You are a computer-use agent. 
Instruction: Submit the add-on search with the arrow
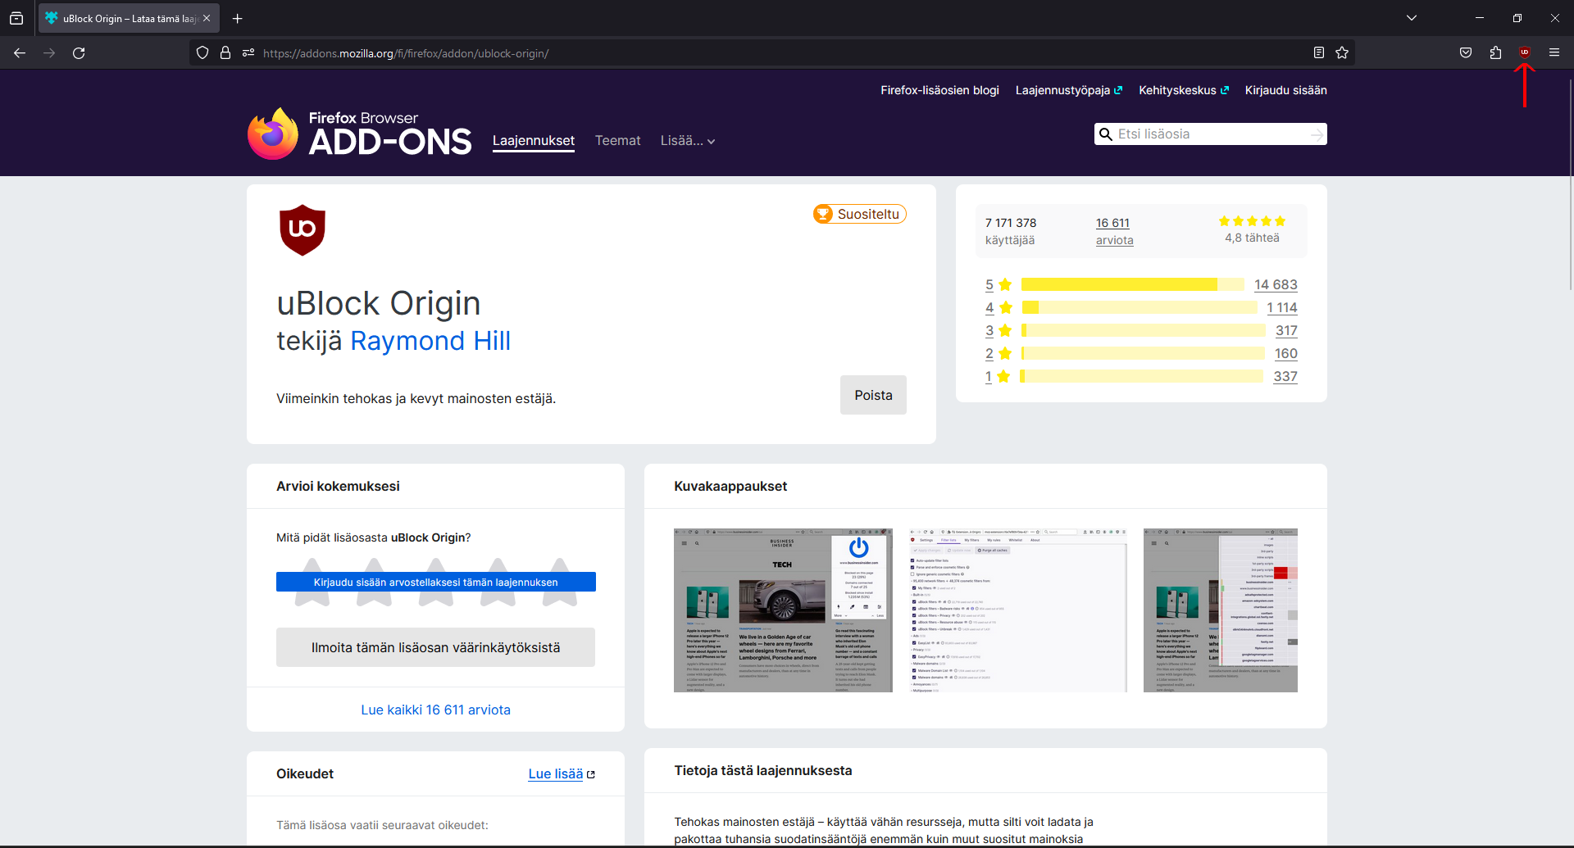point(1317,134)
